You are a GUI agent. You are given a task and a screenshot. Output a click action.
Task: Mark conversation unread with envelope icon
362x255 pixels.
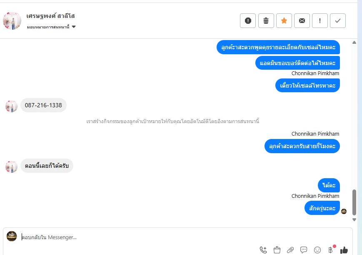point(302,21)
